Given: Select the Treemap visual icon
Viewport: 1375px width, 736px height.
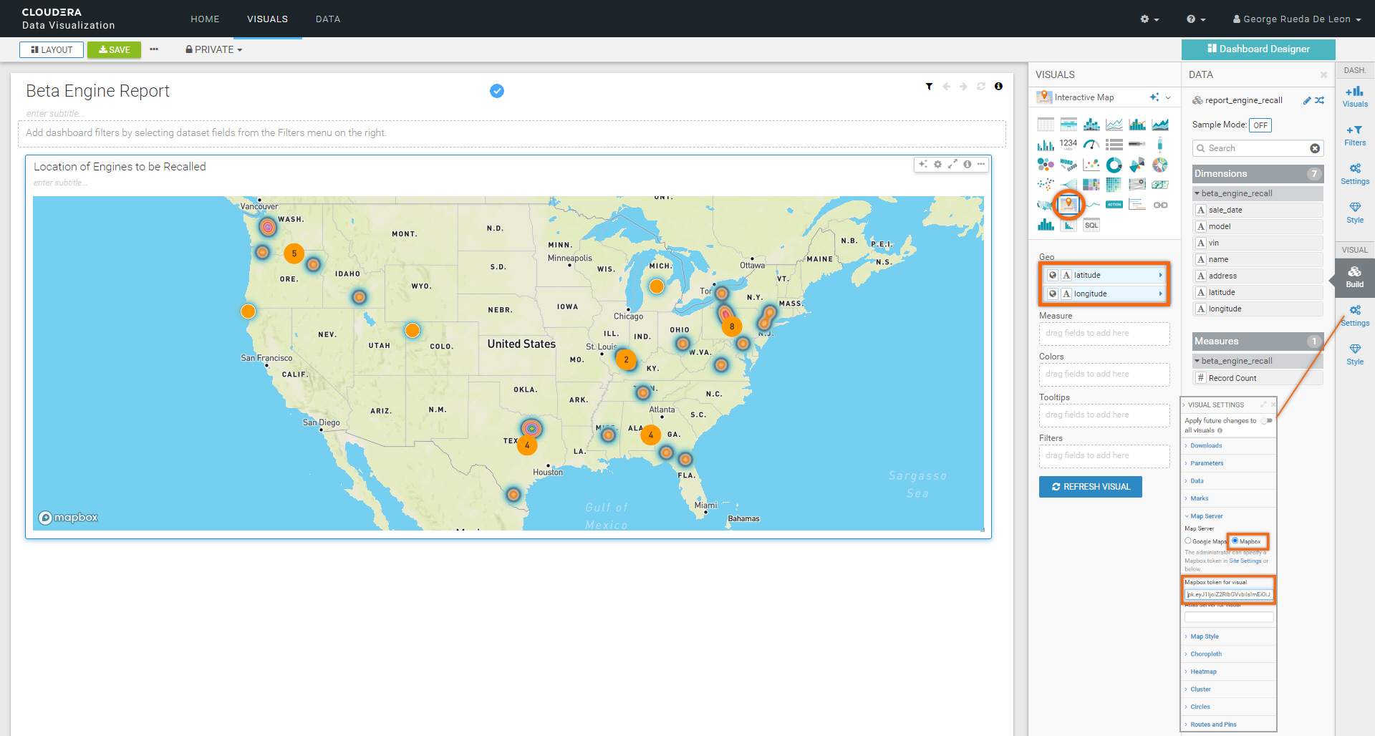Looking at the screenshot, I should pyautogui.click(x=1091, y=185).
